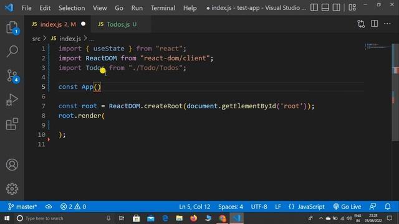The height and width of the screenshot is (224, 399).
Task: Open the Windows Start menu
Action: click(x=7, y=218)
